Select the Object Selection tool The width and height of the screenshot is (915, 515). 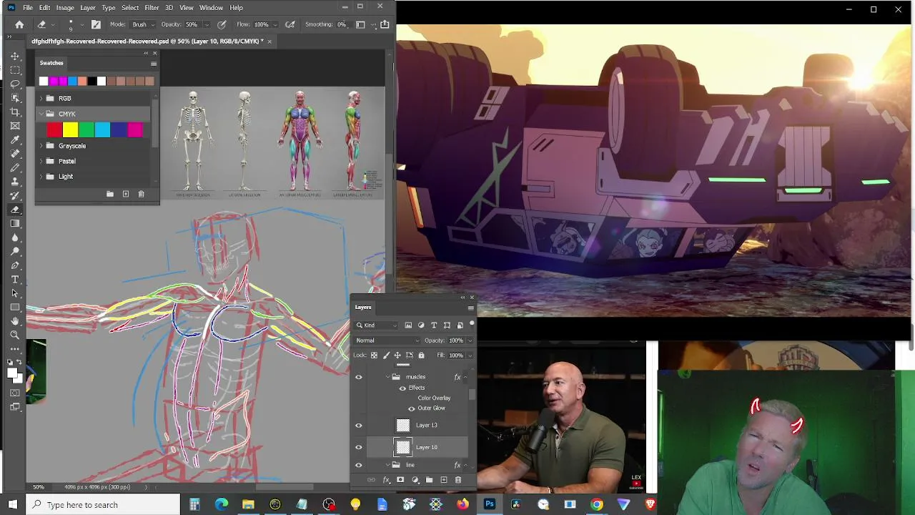pyautogui.click(x=15, y=98)
